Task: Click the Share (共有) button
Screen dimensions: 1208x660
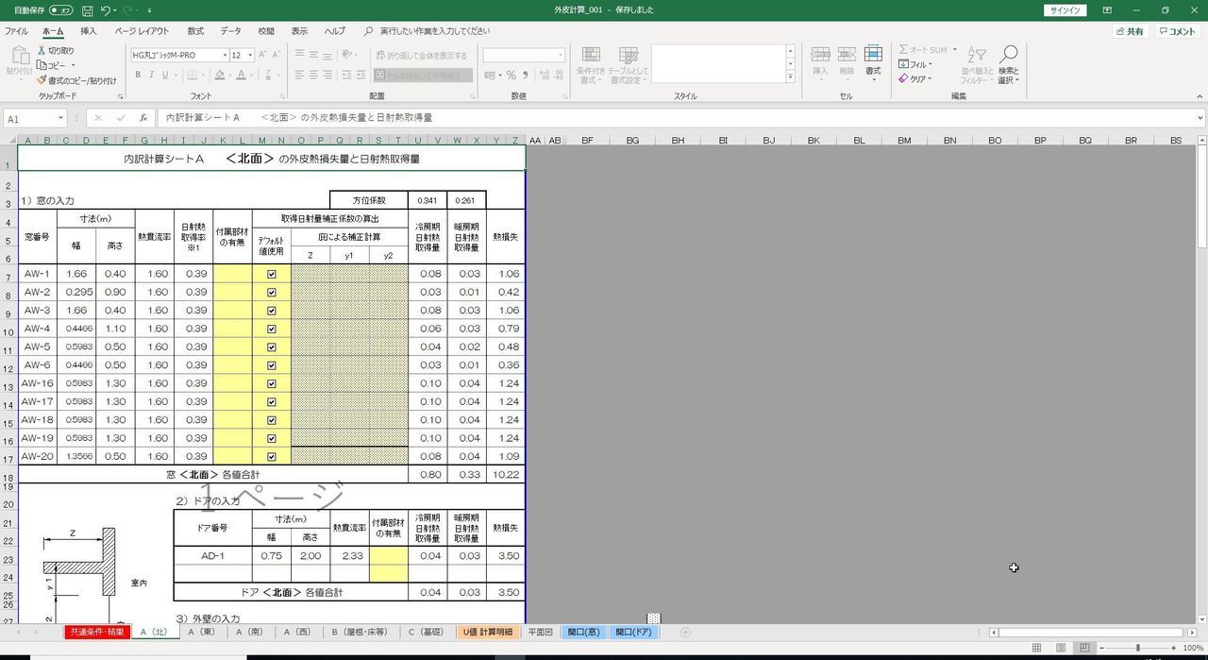Action: 1129,31
